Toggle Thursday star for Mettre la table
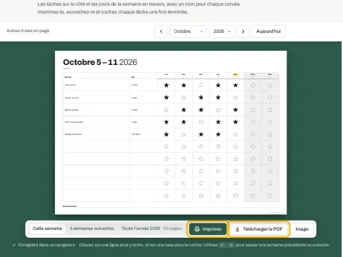343x257 pixels. pos(218,110)
